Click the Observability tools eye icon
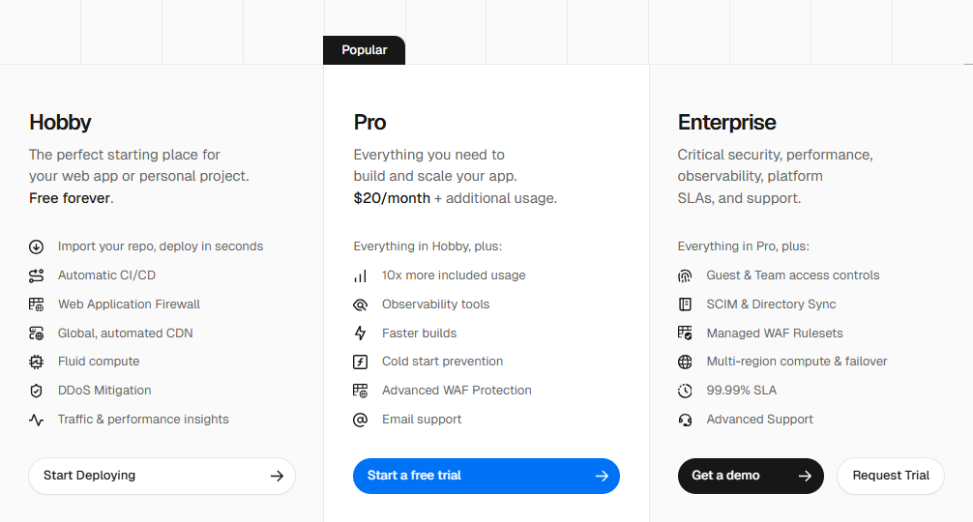The image size is (973, 522). click(x=361, y=304)
